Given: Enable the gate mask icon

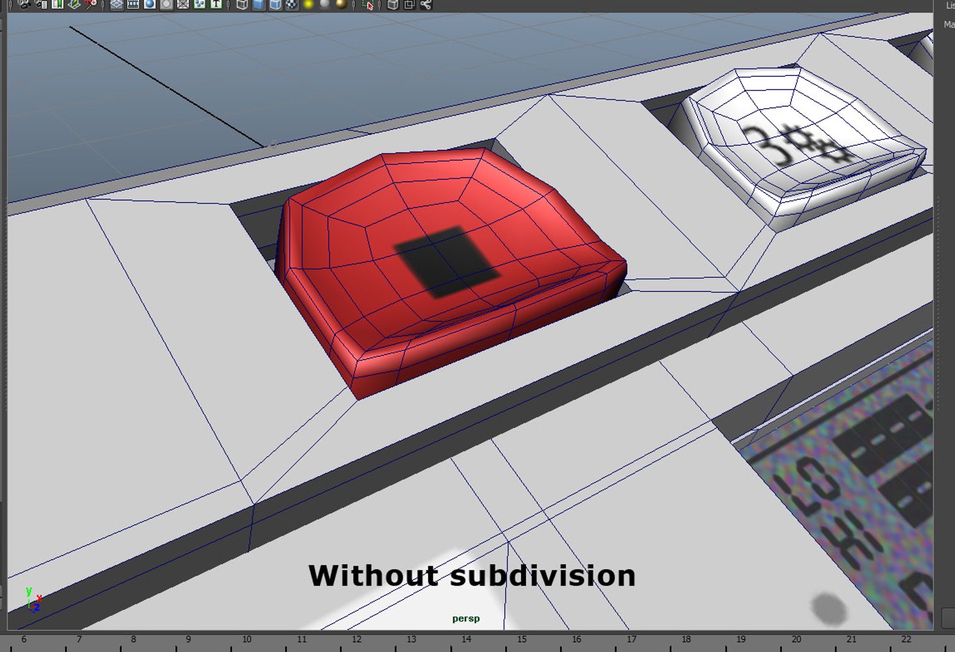Looking at the screenshot, I should (x=166, y=4).
